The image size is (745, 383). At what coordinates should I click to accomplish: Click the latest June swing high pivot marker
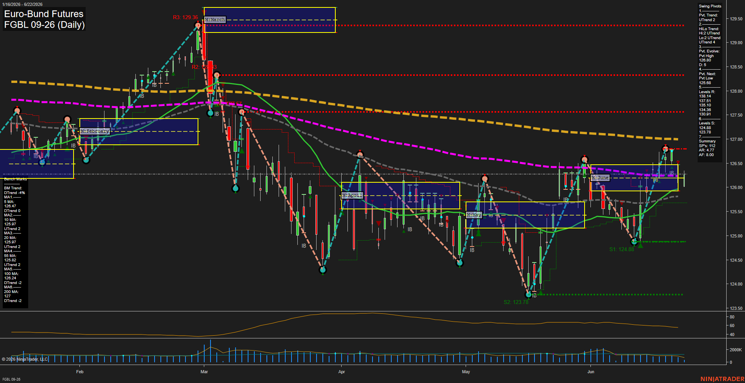pyautogui.click(x=665, y=149)
